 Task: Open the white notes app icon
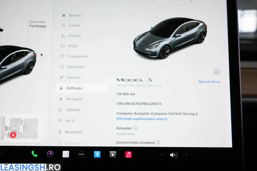tap(66, 154)
